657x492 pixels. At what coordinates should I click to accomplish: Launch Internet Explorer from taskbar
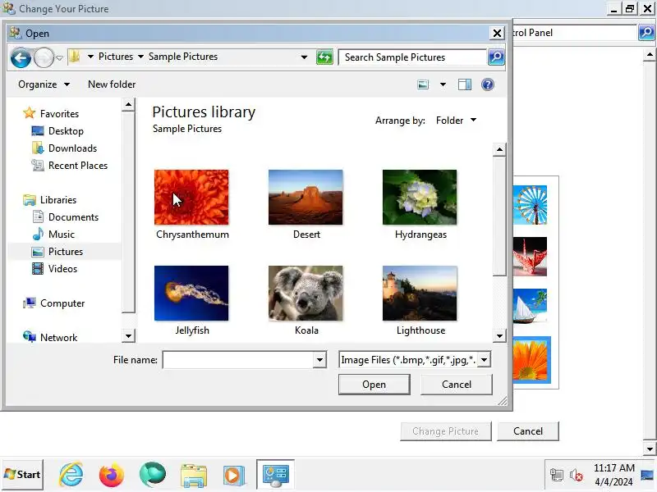[71, 475]
